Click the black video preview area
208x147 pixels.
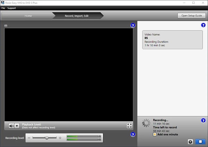[69, 75]
